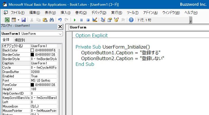Open the 実行(R) menu

[117, 13]
